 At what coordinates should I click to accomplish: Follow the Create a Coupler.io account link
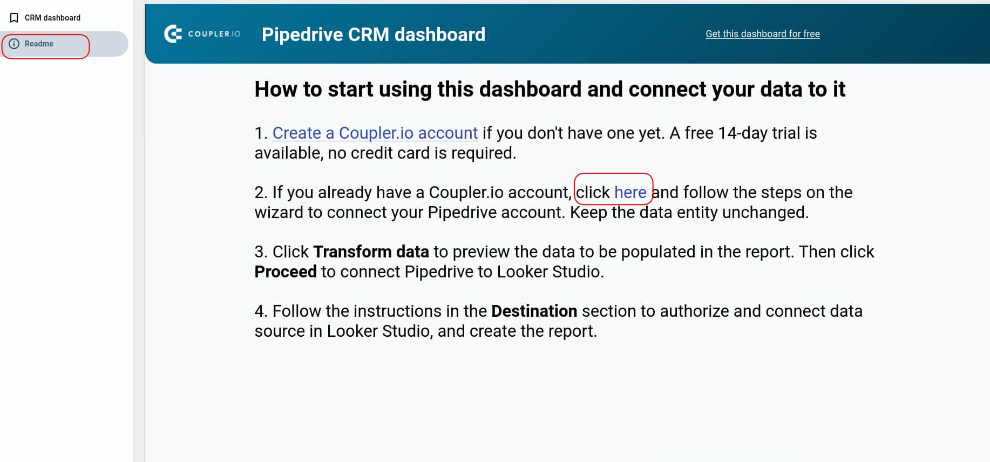(375, 133)
